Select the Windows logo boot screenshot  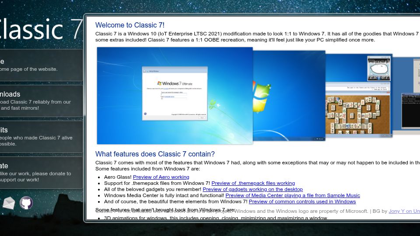(289, 96)
